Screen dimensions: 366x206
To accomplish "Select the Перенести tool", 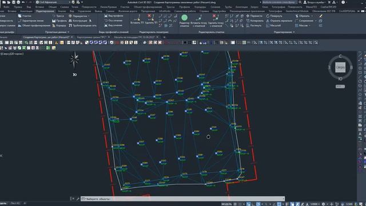I will point(254,16).
